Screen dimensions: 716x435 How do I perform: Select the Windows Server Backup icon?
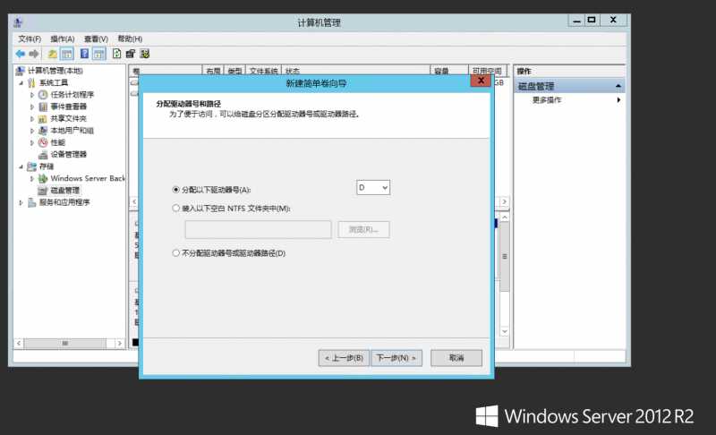[x=43, y=178]
